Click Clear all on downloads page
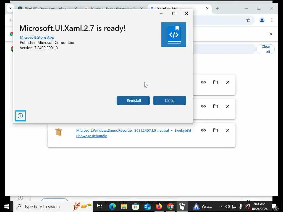Screen dimensions: 283x212 pos(266,49)
